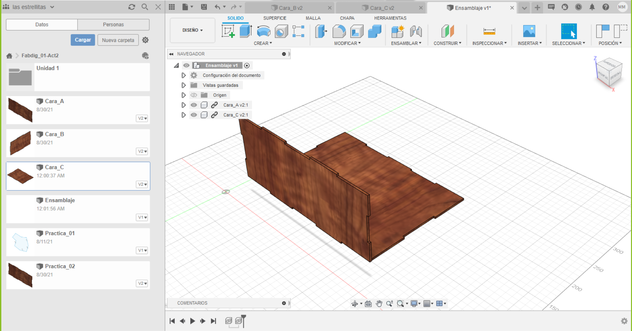Select the timeline position marker
The width and height of the screenshot is (632, 331).
(x=244, y=321)
